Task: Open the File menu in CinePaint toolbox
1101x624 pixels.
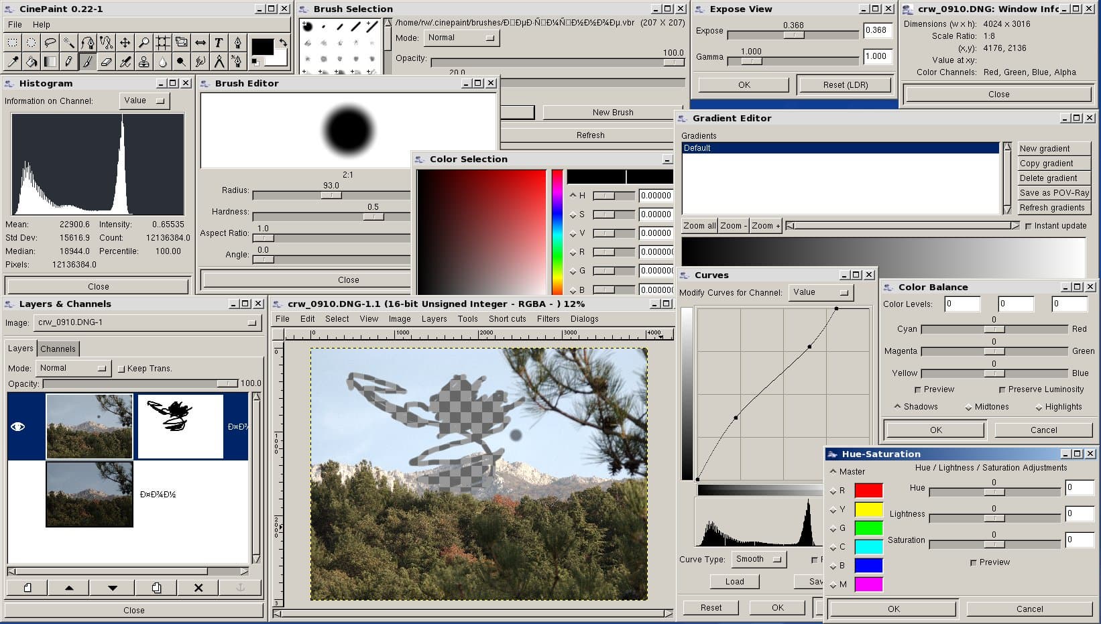Action: (x=15, y=24)
